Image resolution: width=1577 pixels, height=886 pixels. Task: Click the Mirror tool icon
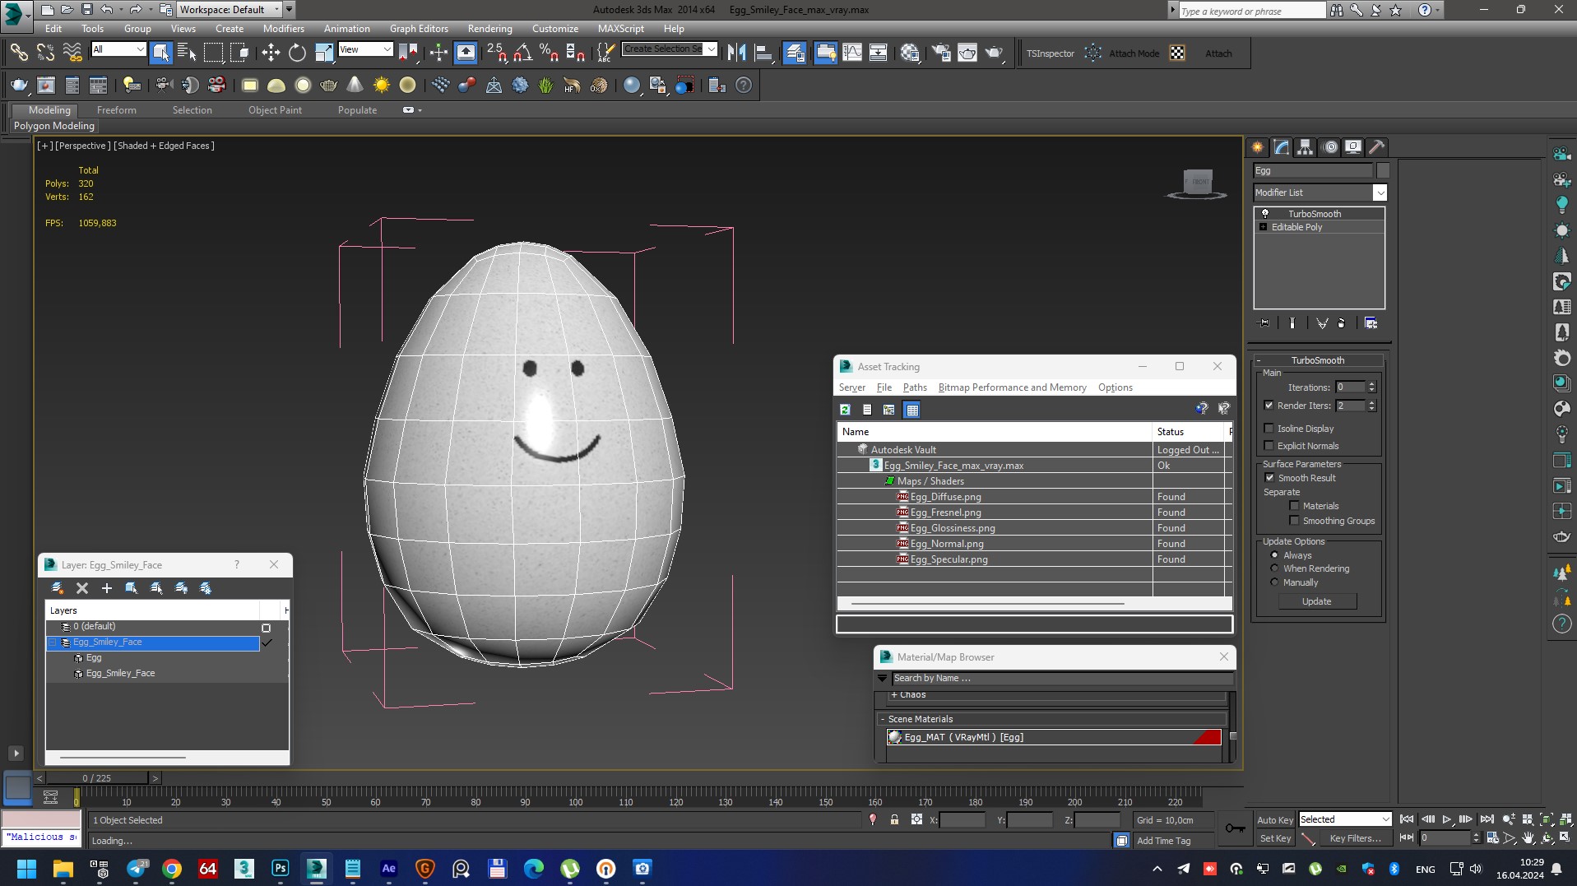[x=737, y=53]
